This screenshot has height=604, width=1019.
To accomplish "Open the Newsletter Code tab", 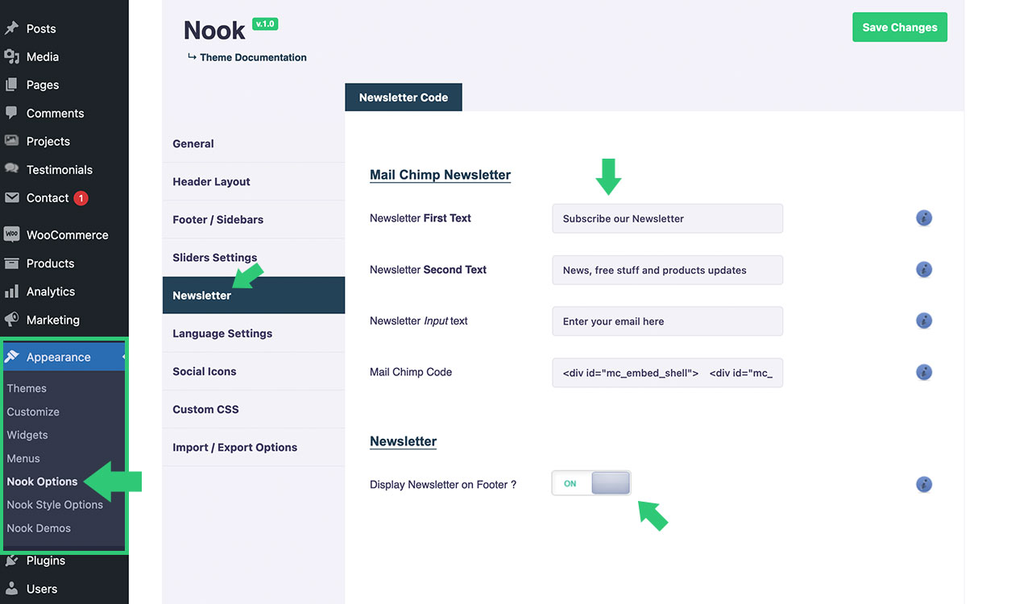I will point(403,97).
